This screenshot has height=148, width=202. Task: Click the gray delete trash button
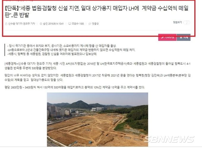pyautogui.click(x=184, y=37)
